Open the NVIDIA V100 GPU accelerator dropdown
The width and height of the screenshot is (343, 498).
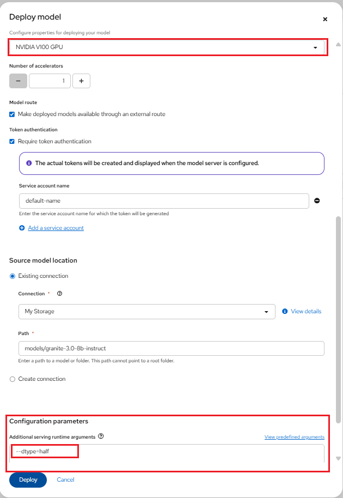point(166,47)
